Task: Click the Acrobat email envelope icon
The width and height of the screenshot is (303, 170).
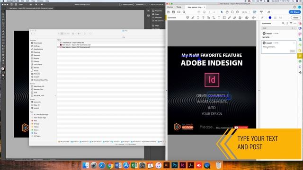Action: pyautogui.click(x=179, y=12)
